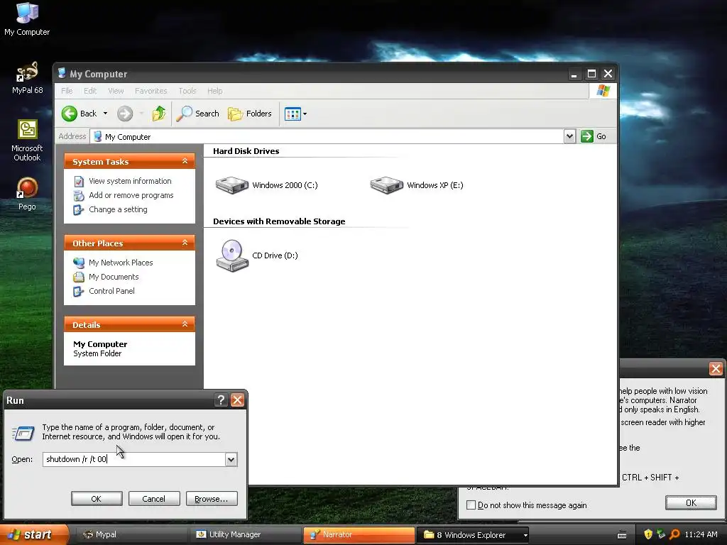Click the Run dialog Open text field
The image size is (727, 545).
pyautogui.click(x=133, y=459)
